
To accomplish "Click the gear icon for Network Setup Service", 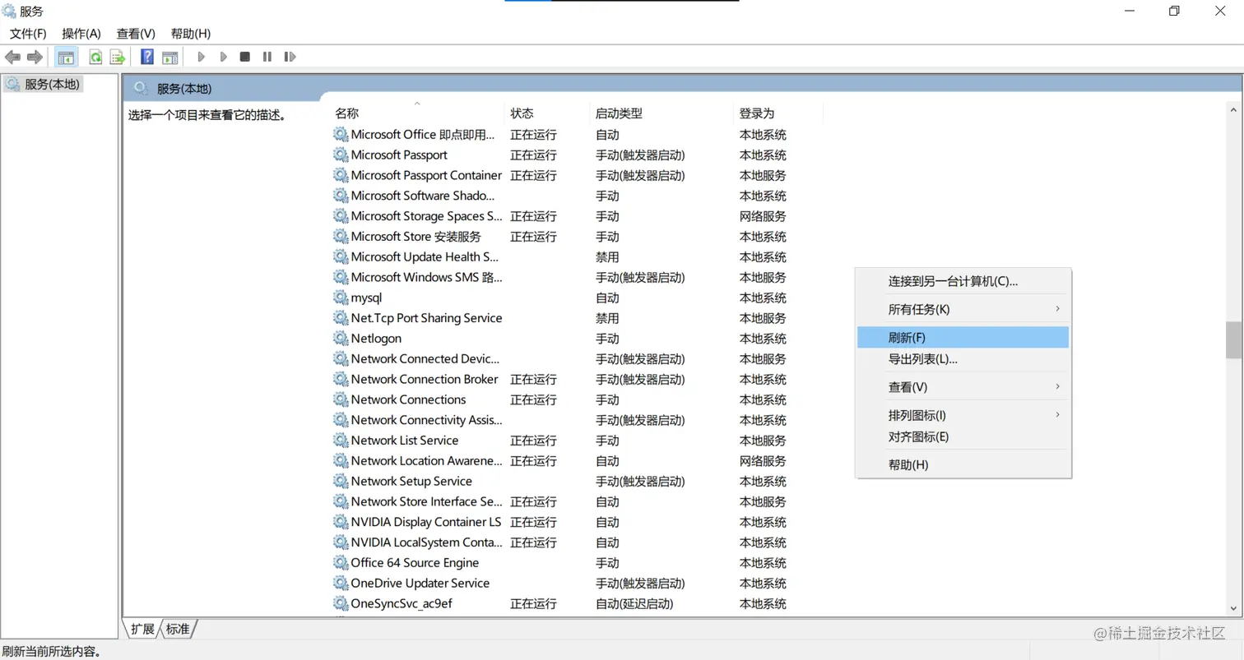I will [341, 481].
